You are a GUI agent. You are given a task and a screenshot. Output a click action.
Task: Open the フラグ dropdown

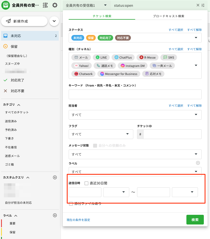(101, 134)
